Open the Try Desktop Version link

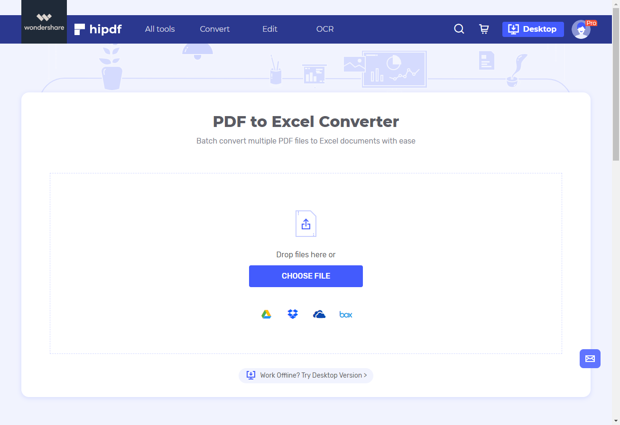[306, 375]
